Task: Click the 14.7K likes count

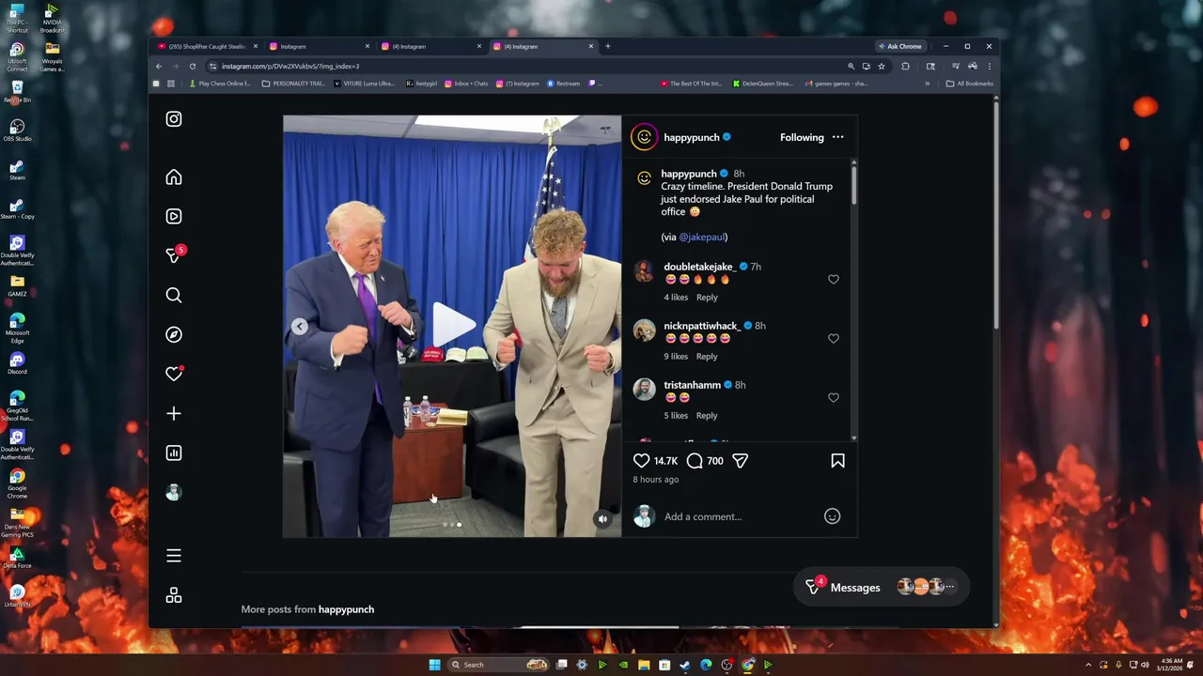Action: pyautogui.click(x=665, y=461)
